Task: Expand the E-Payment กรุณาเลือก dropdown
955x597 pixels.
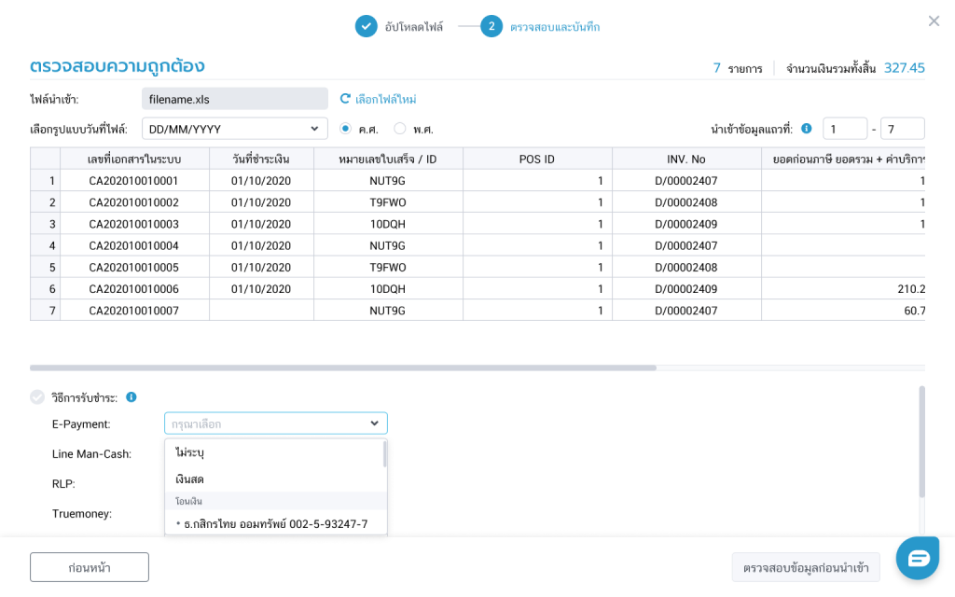Action: 276,423
